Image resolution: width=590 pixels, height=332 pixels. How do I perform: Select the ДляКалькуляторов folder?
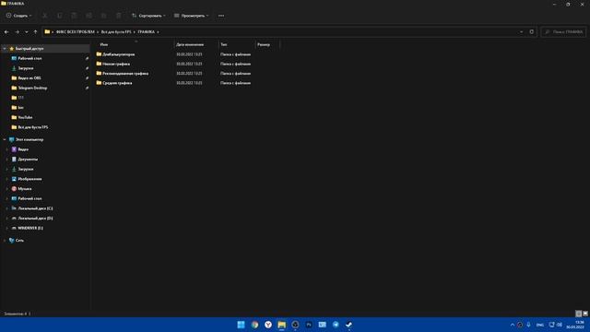115,54
